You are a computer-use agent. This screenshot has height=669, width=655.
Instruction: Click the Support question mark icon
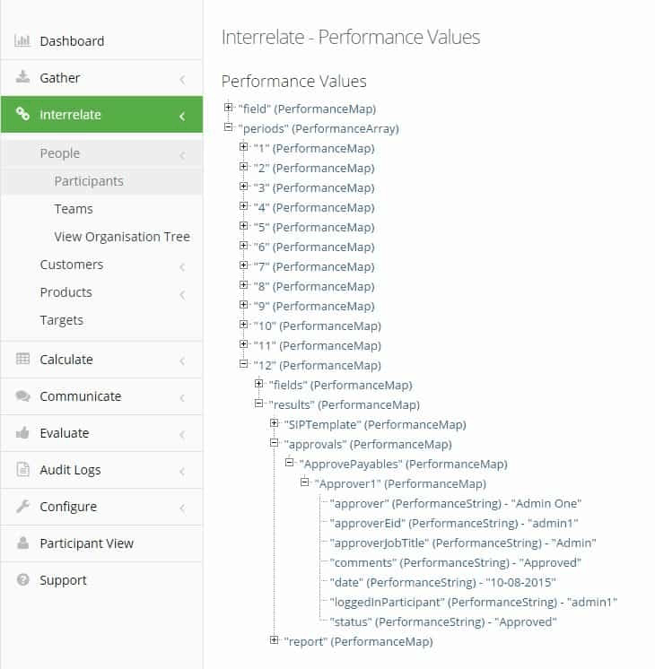point(22,579)
